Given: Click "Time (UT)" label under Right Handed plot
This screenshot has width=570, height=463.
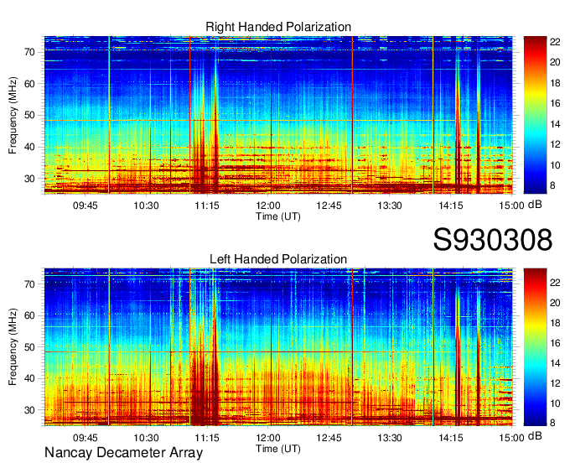Looking at the screenshot, I should pyautogui.click(x=278, y=216).
